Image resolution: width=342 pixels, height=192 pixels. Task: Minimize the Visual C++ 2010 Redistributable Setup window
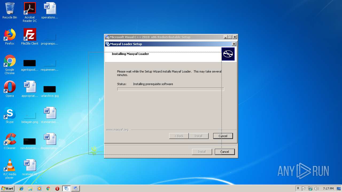(x=226, y=37)
